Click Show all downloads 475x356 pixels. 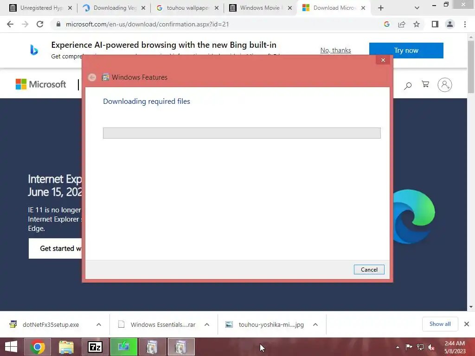tap(440, 324)
